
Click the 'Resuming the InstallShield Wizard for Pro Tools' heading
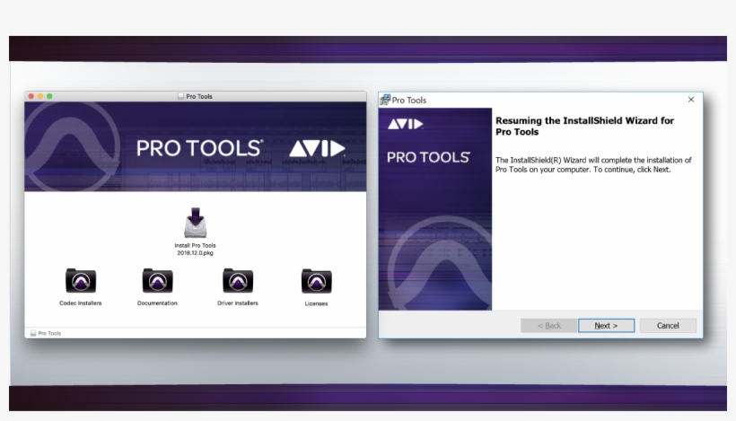[585, 127]
